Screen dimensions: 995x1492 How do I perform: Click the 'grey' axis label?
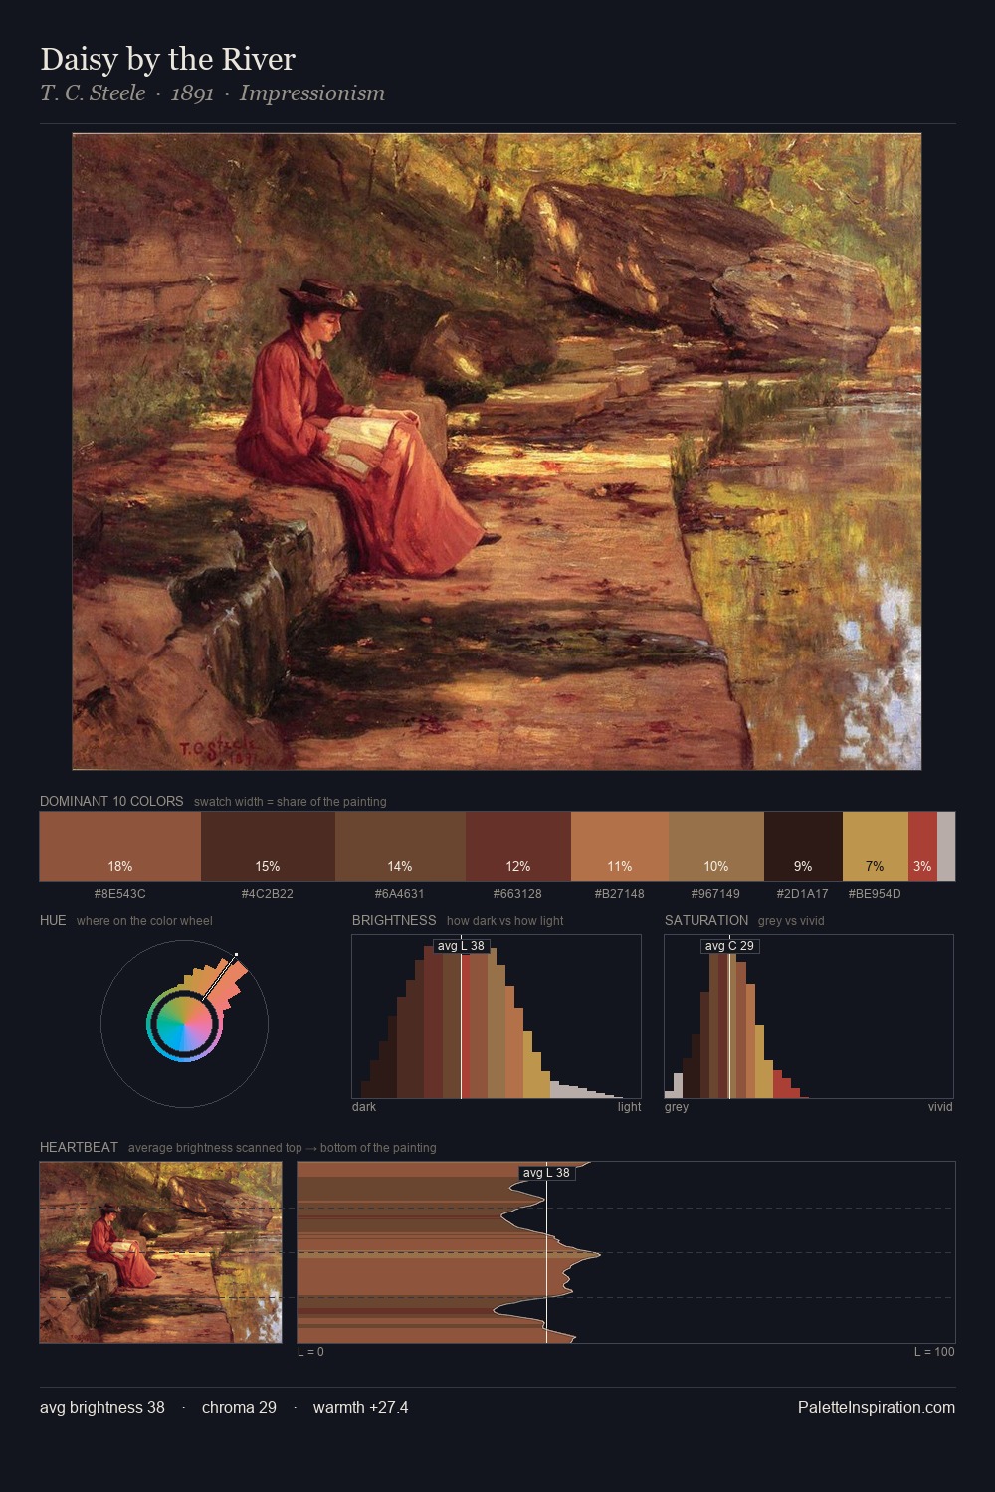point(677,1107)
